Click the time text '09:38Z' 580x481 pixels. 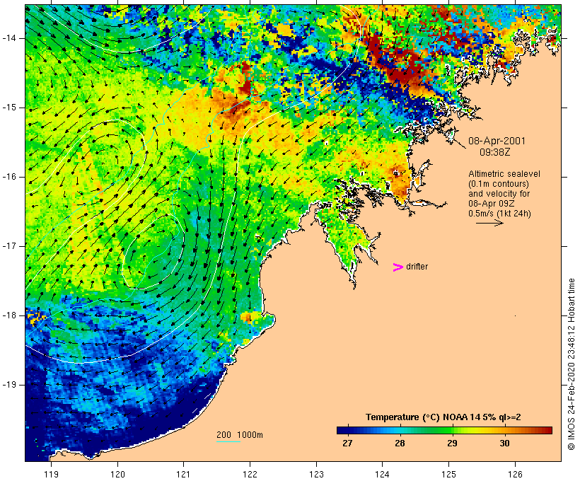[x=495, y=152]
